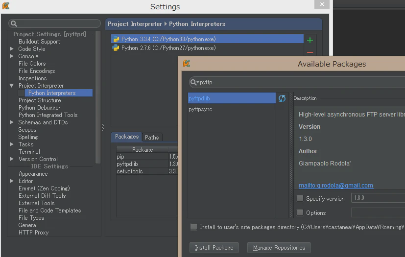The height and width of the screenshot is (257, 405).
Task: Open File and Code Templates settings
Action: point(49,210)
